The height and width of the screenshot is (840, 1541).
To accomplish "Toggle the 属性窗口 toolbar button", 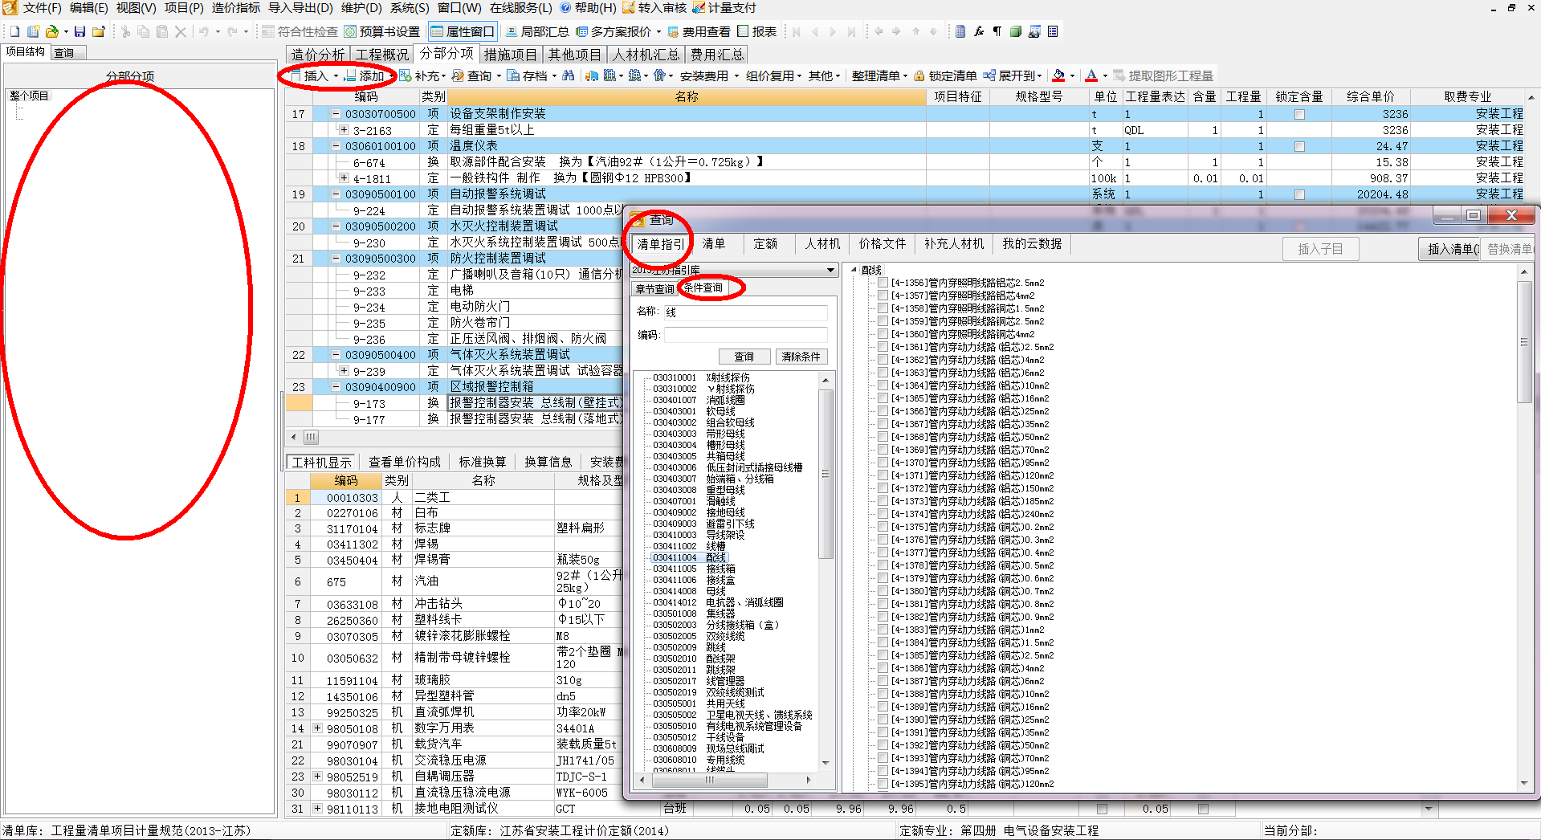I will [x=463, y=31].
